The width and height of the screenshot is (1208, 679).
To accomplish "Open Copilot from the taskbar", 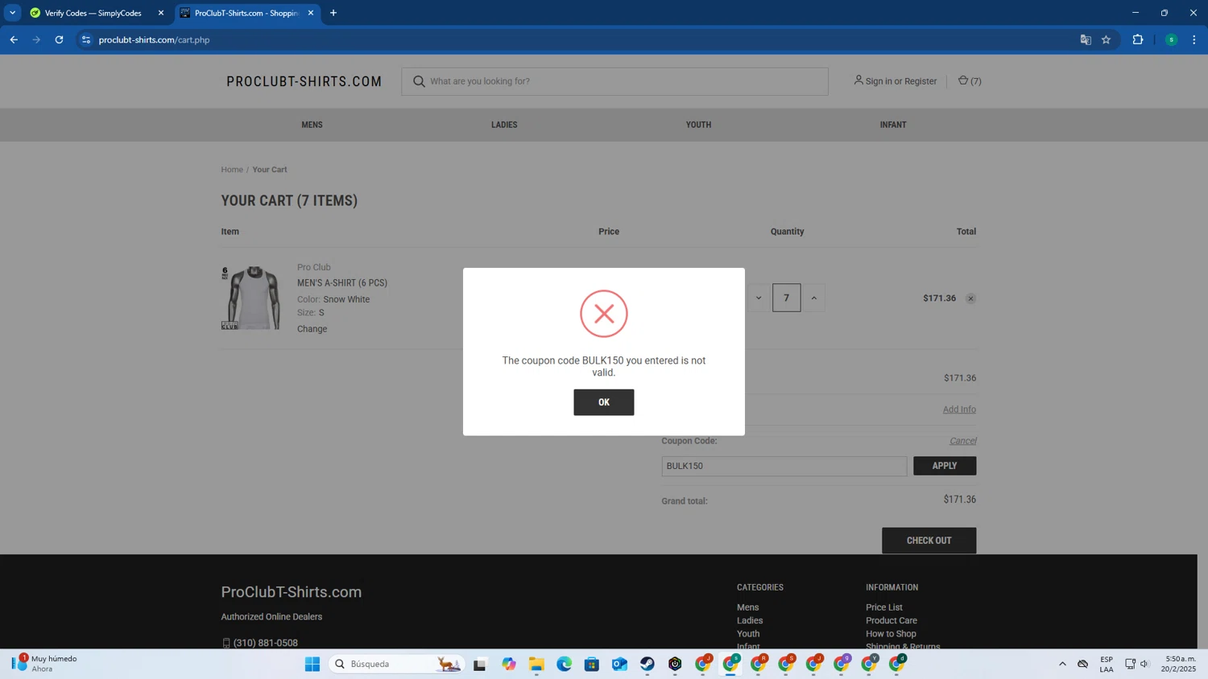I will coord(509,664).
